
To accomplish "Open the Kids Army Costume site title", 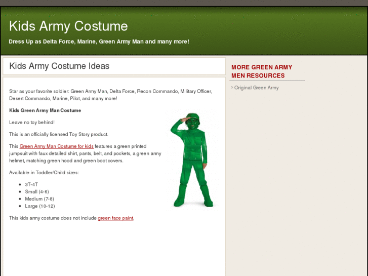I will [x=68, y=26].
